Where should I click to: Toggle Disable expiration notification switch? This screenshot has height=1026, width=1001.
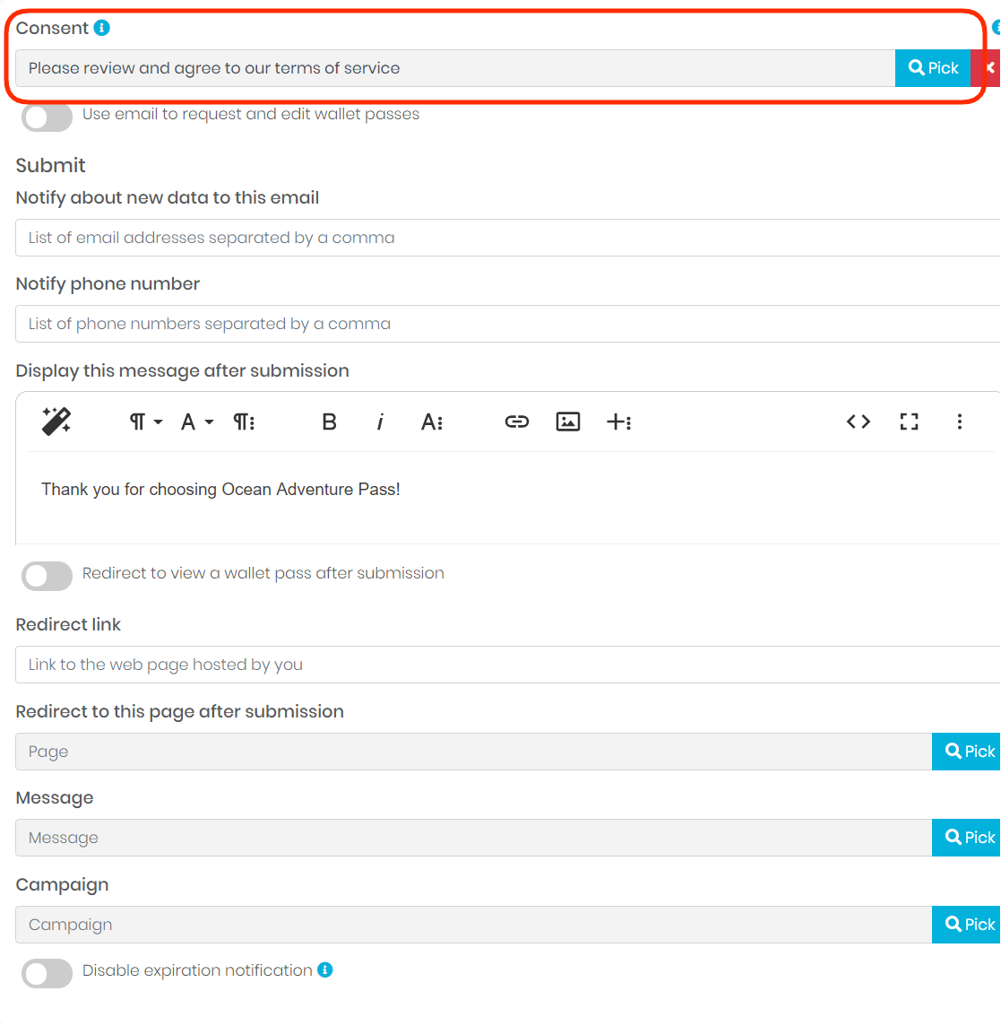point(47,973)
